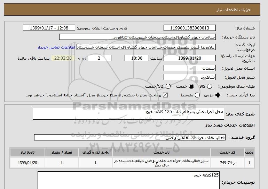The height and width of the screenshot is (189, 268).
Task: Choose the جزیی purchase type radio
Action: pos(218,95)
